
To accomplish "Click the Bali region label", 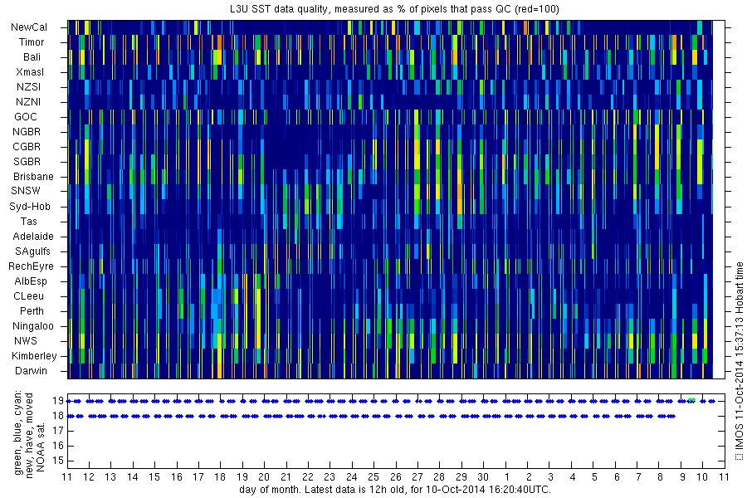I will click(x=32, y=56).
